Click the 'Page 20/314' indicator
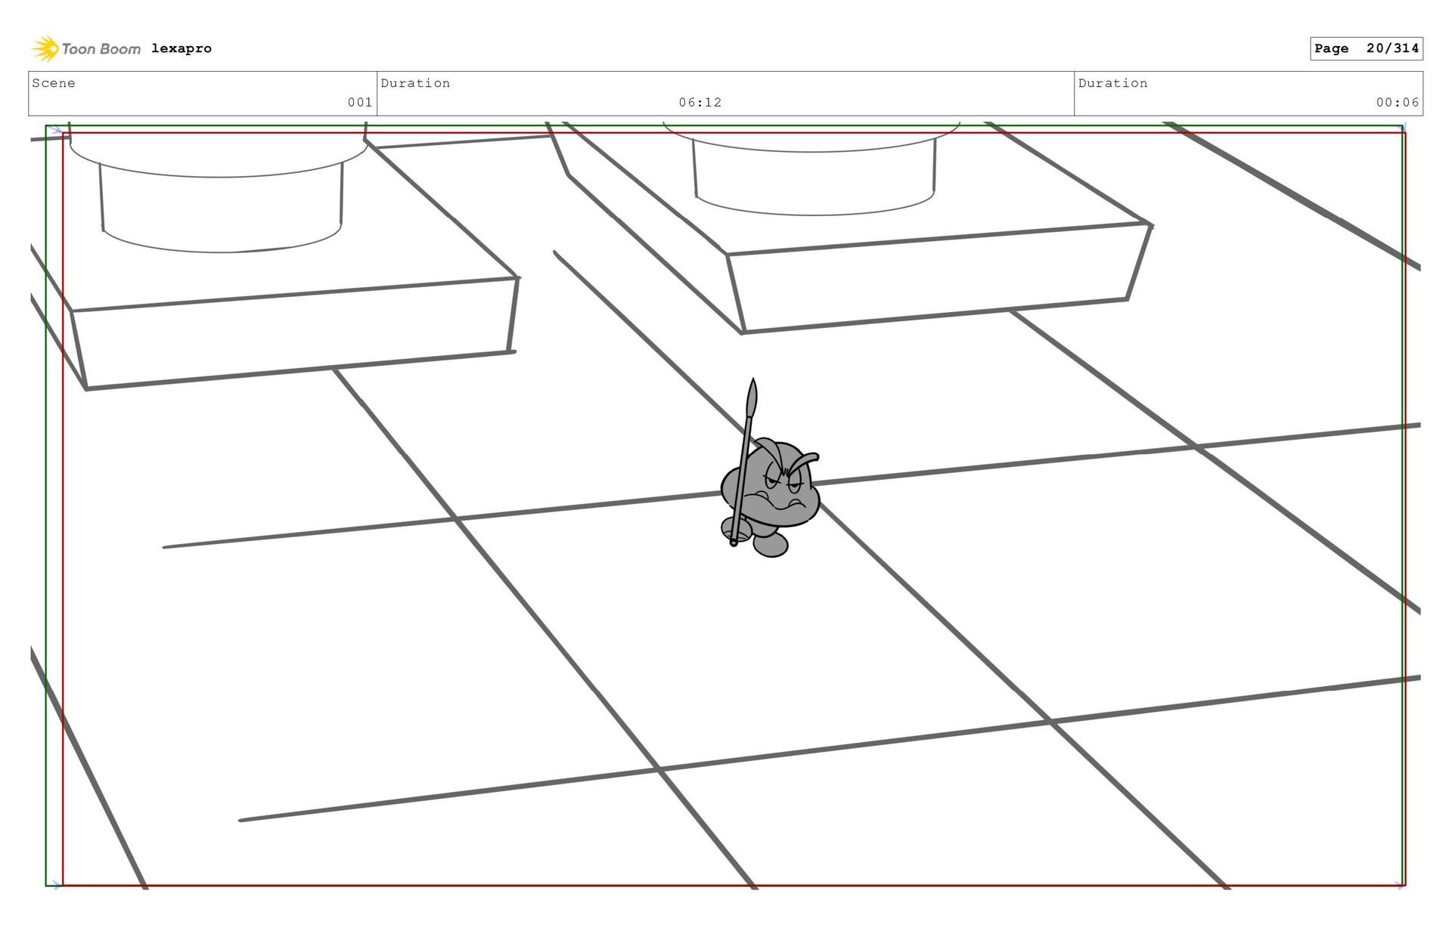1452x937 pixels. coord(1367,48)
